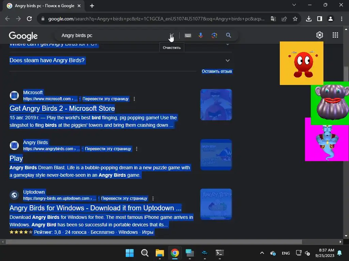Open the clock showing 8:37 AM
349x261 pixels.
(x=325, y=253)
